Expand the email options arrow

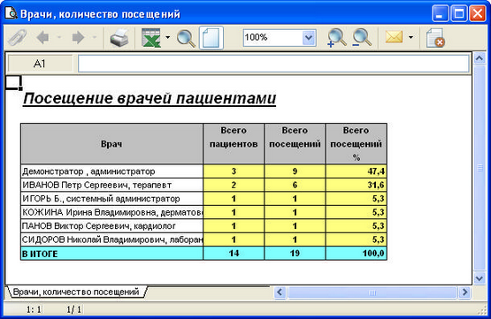[x=410, y=37]
